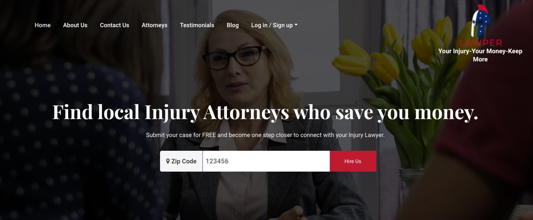Screen dimensions: 533x220
Task: Click the red LAWPER brand text
Action: (481, 43)
